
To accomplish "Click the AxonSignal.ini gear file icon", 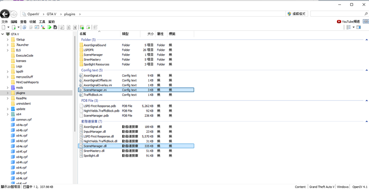I will point(82,76).
